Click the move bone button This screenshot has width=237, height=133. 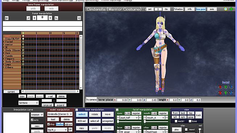(108, 114)
